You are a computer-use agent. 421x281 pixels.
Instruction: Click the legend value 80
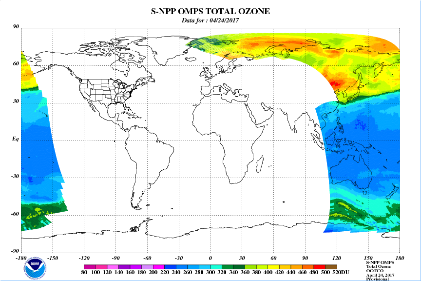pos(84,272)
